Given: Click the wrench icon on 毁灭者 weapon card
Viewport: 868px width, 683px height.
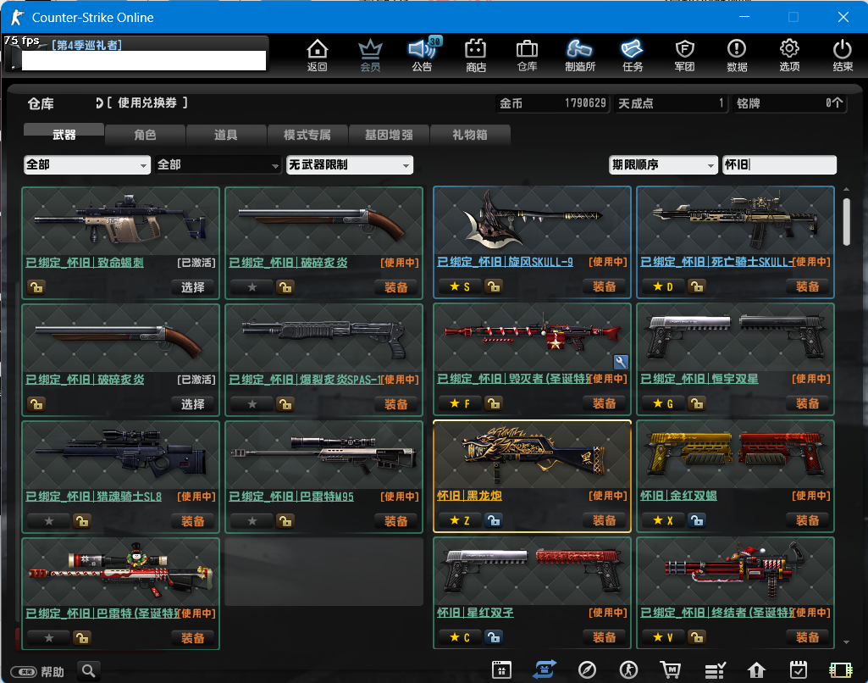Looking at the screenshot, I should point(621,363).
